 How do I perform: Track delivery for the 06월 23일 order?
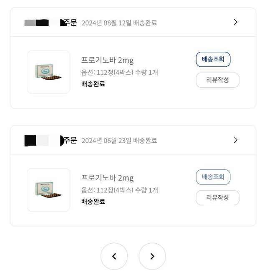[213, 177]
